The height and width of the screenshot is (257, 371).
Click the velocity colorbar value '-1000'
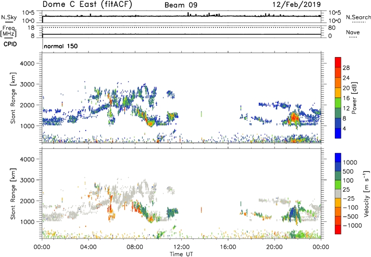(x=352, y=225)
